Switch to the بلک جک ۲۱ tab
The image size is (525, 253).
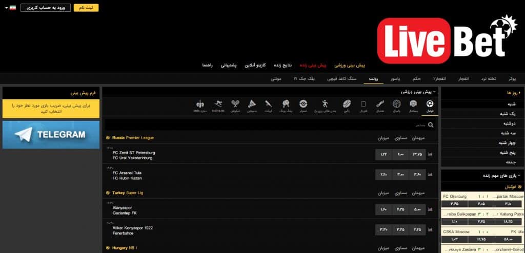tap(305, 79)
